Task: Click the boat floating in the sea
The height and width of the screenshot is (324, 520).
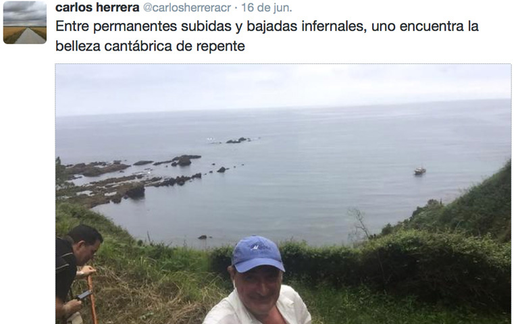Action: 419,171
